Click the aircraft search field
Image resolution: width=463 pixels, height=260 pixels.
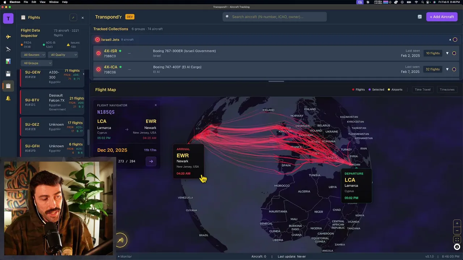275,17
